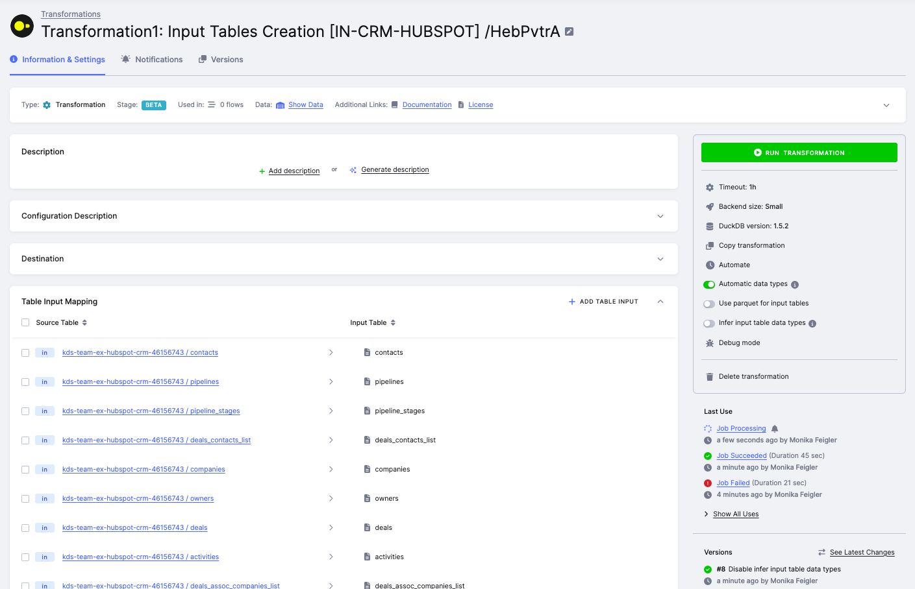Viewport: 915px width, 589px height.
Task: Expand the Destination section
Action: (660, 259)
